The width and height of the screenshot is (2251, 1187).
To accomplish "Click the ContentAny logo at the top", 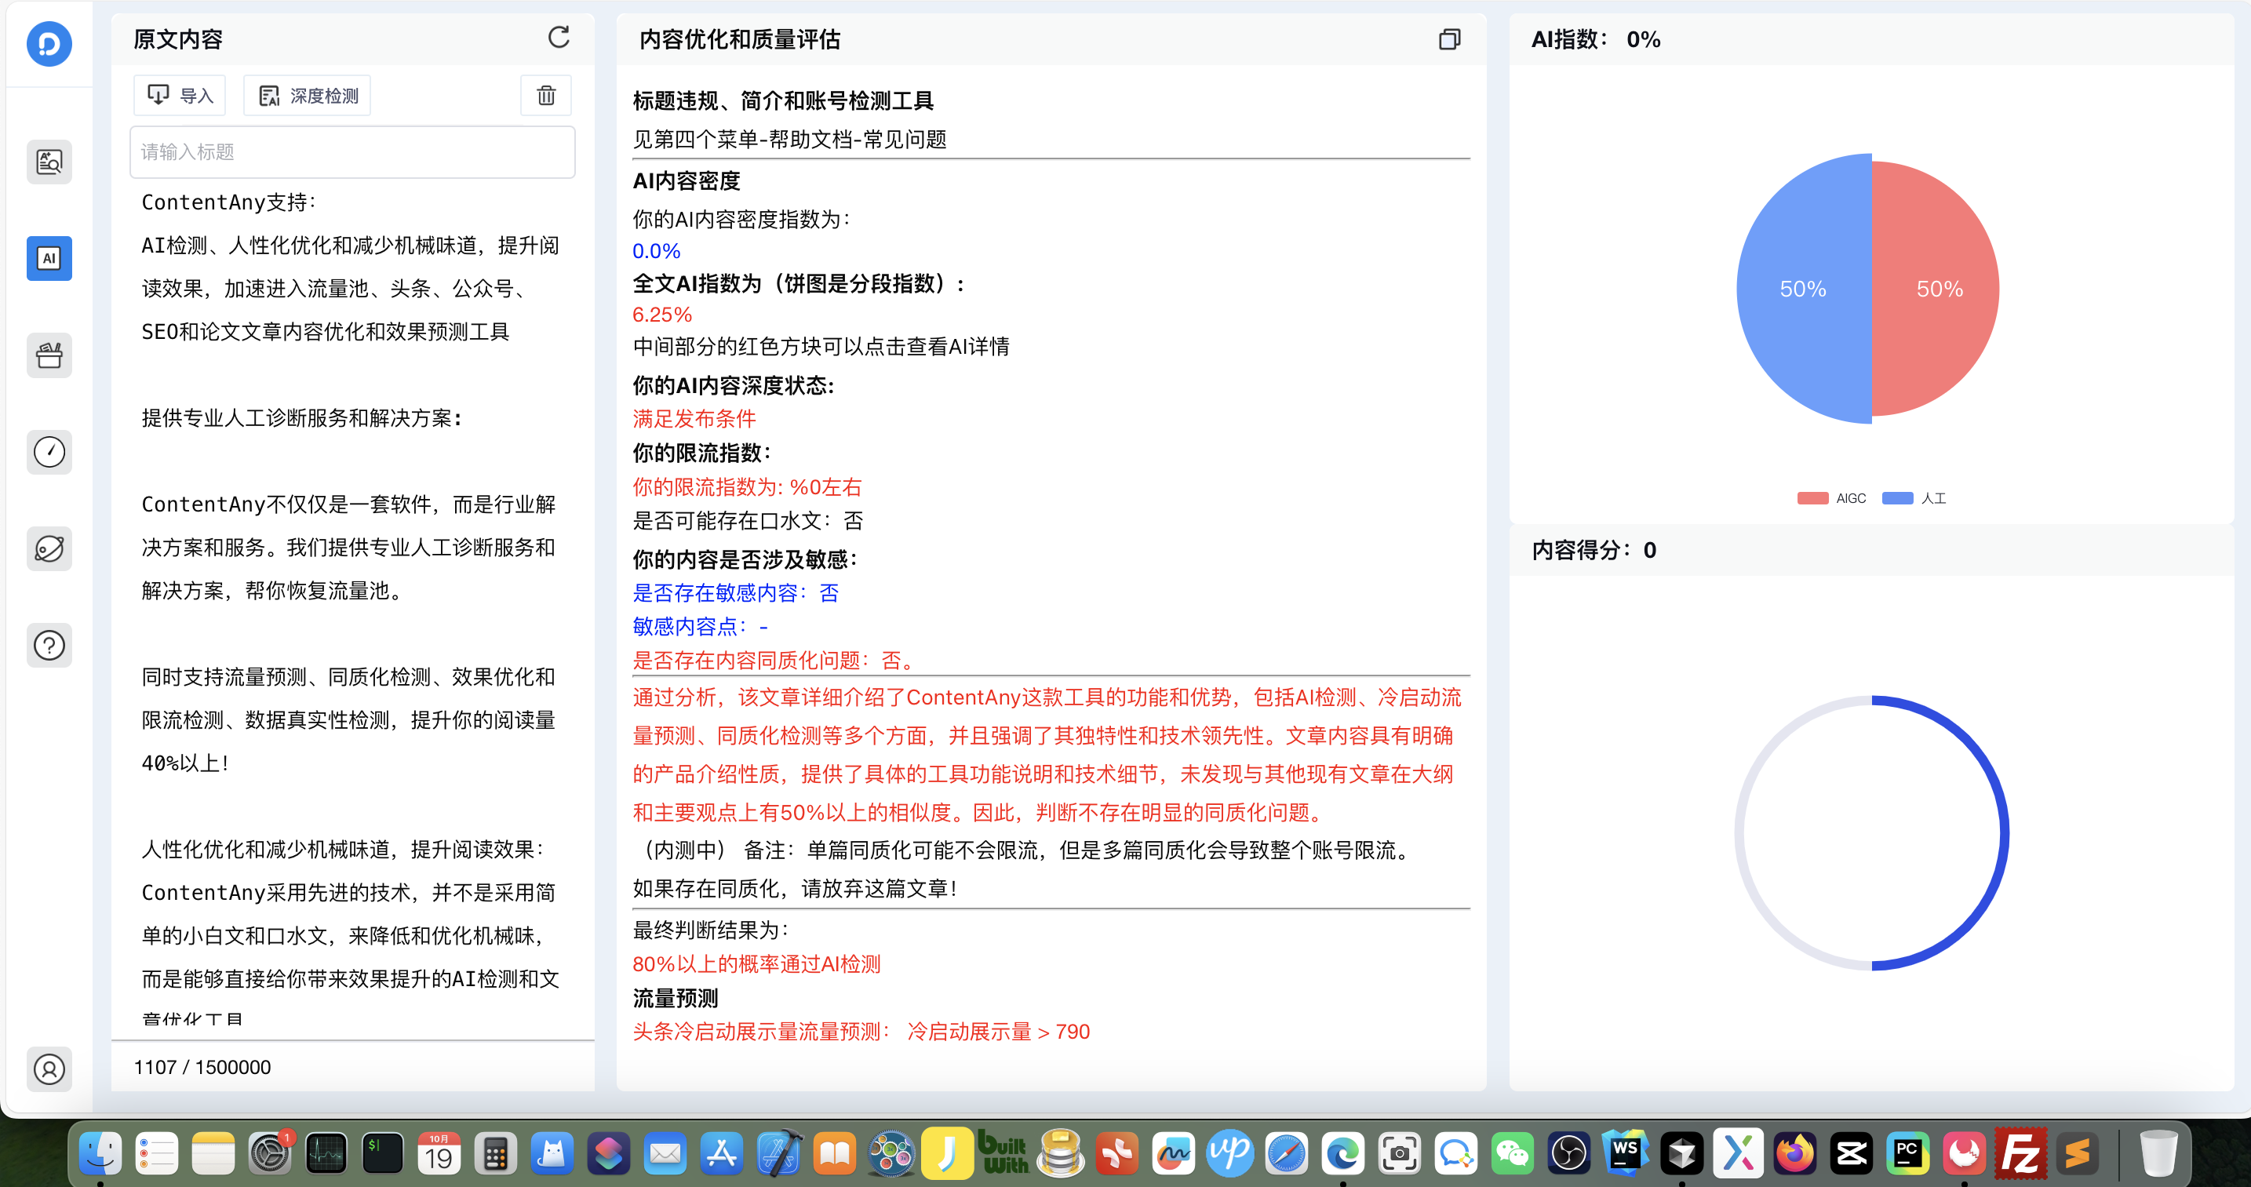I will pyautogui.click(x=49, y=44).
